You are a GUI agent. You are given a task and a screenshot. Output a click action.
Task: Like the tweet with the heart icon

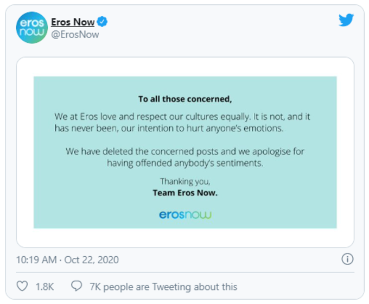(x=22, y=286)
